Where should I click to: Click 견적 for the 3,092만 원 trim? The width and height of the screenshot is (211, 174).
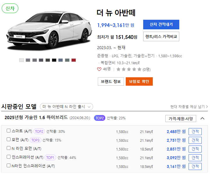[x=195, y=158]
